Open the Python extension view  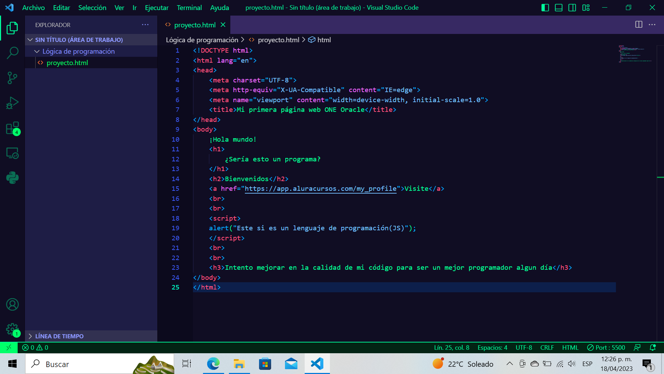pos(12,178)
